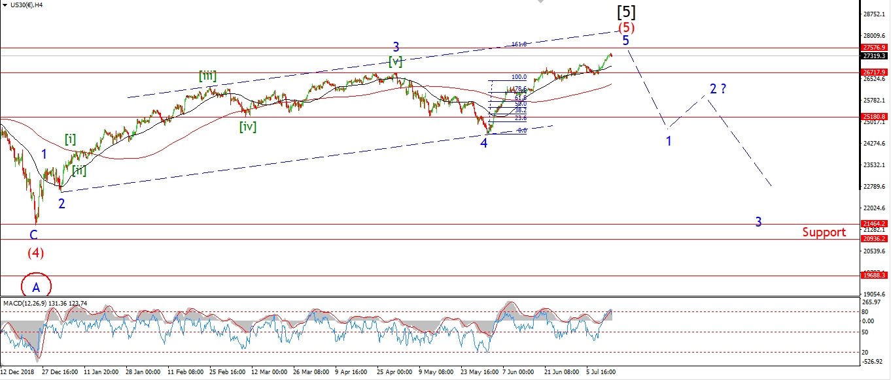Click the 26717.9 red price tag
The width and height of the screenshot is (891, 380).
click(874, 72)
